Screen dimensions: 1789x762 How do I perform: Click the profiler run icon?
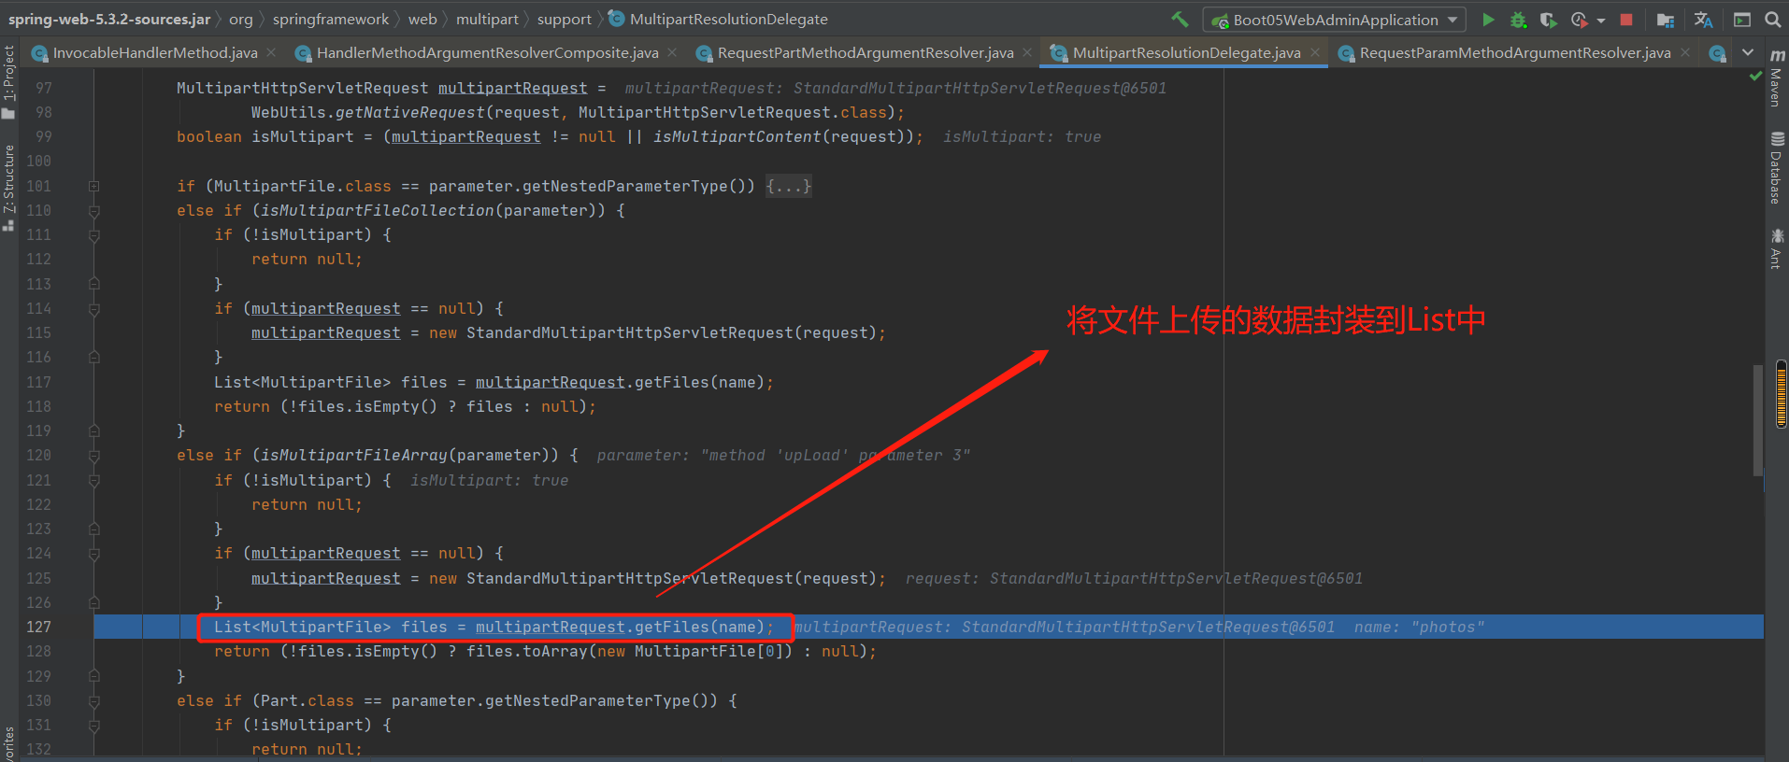(1579, 20)
